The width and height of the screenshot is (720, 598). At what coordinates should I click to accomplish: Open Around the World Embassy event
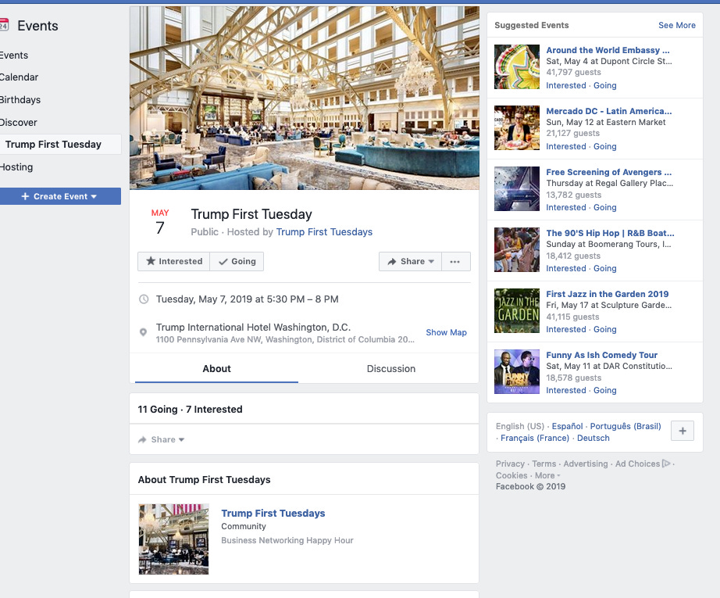click(x=608, y=50)
